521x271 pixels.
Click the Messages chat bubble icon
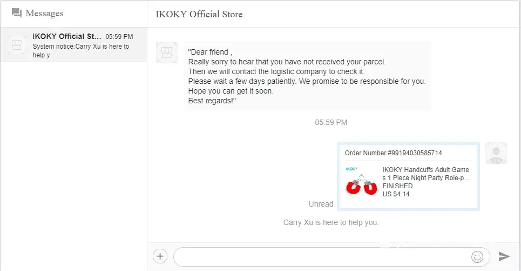(17, 13)
